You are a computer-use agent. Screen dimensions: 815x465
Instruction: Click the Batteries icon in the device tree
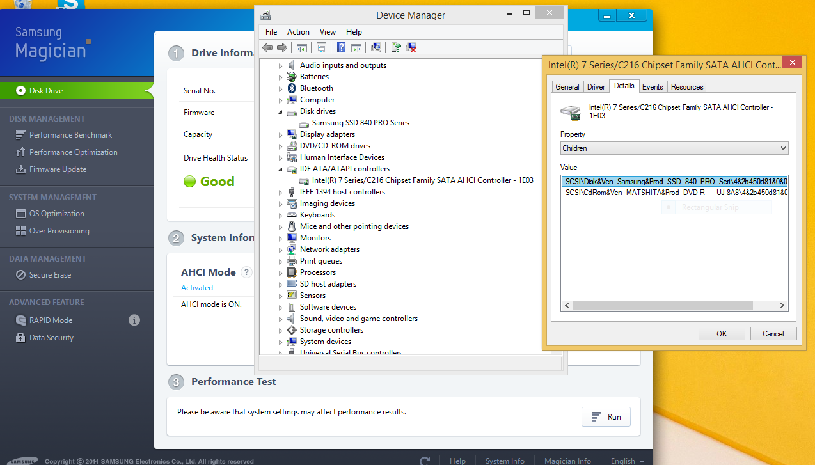pos(292,77)
